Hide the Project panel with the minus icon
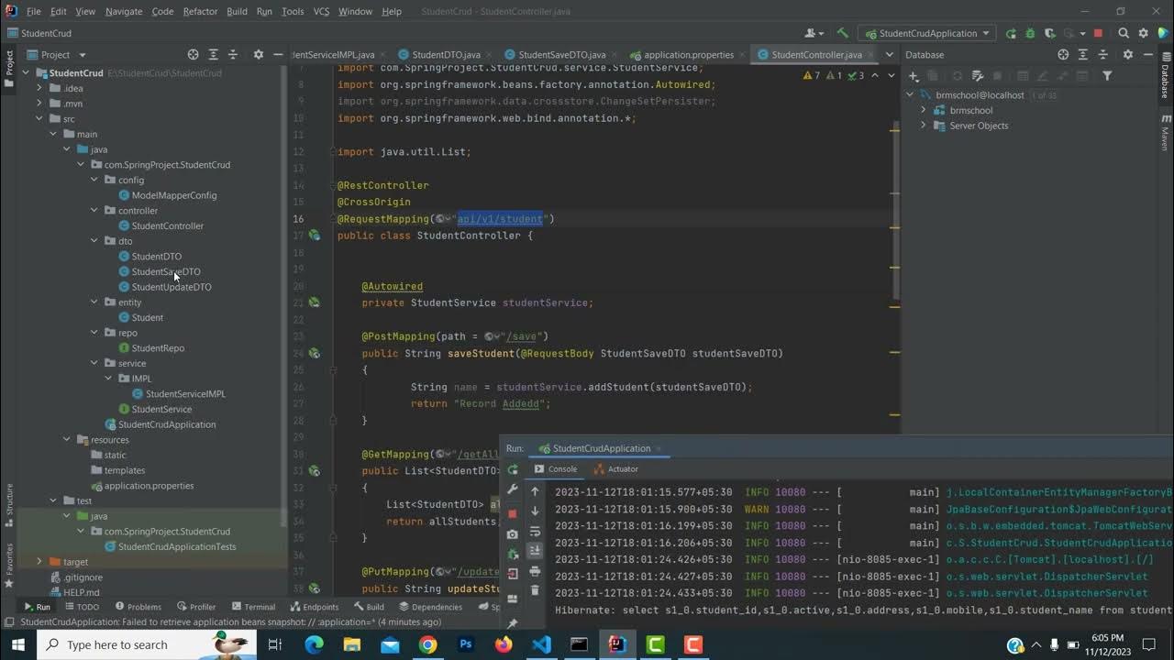 278,55
